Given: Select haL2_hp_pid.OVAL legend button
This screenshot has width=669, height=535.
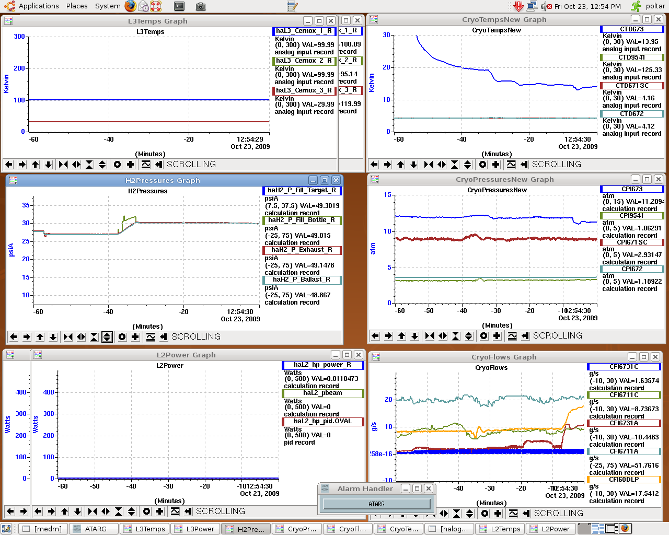Looking at the screenshot, I should click(322, 422).
